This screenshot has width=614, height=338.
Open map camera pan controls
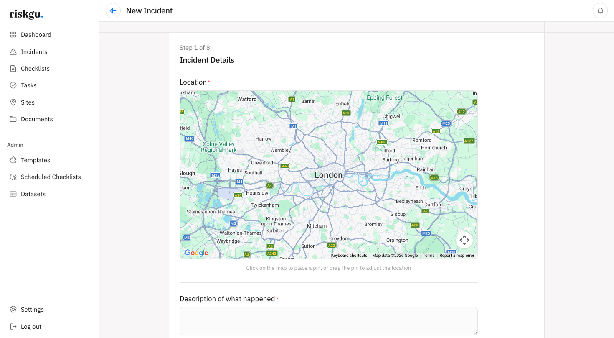point(464,240)
